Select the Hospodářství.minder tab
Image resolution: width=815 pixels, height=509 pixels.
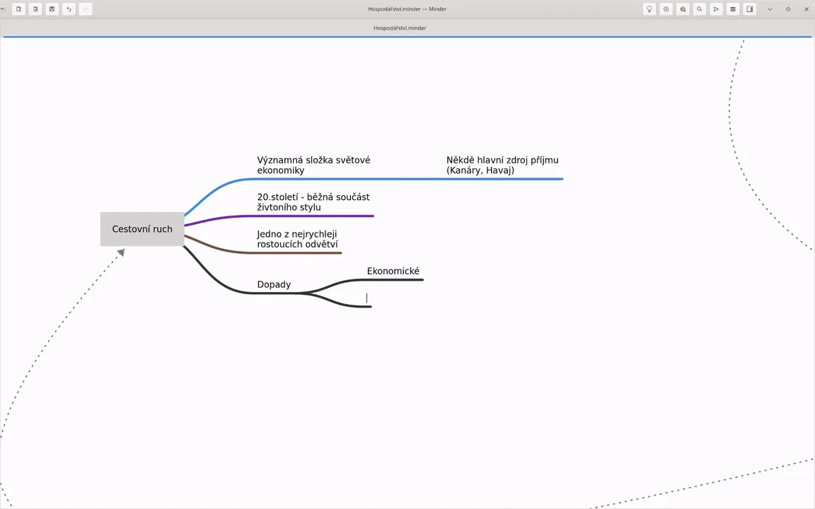400,28
